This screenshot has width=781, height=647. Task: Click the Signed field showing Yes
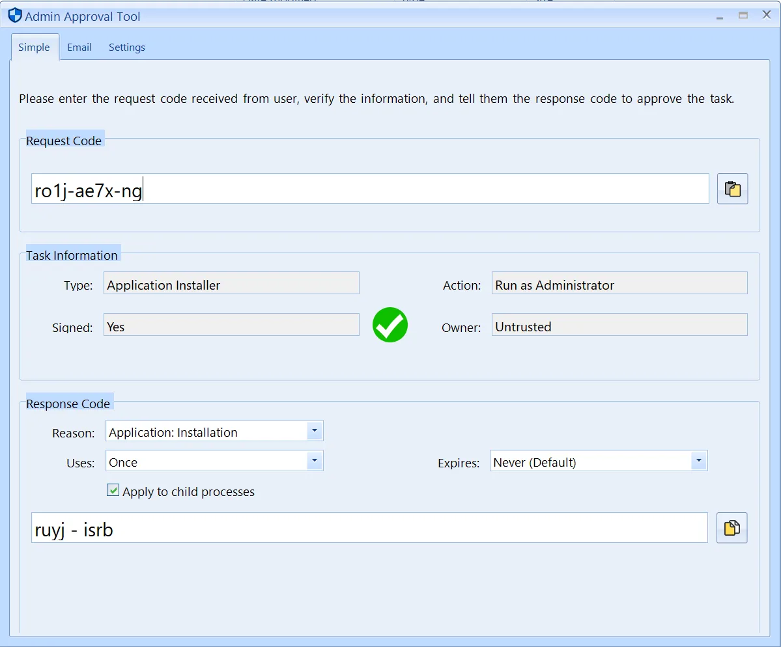(x=231, y=324)
